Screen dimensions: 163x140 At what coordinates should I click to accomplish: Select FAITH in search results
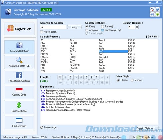click(x=73, y=51)
